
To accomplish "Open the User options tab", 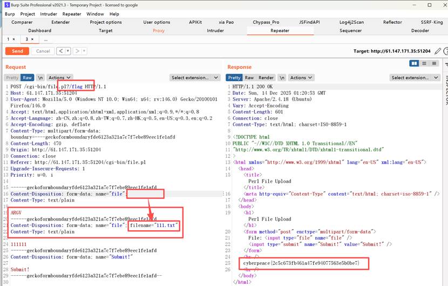I will (x=157, y=22).
